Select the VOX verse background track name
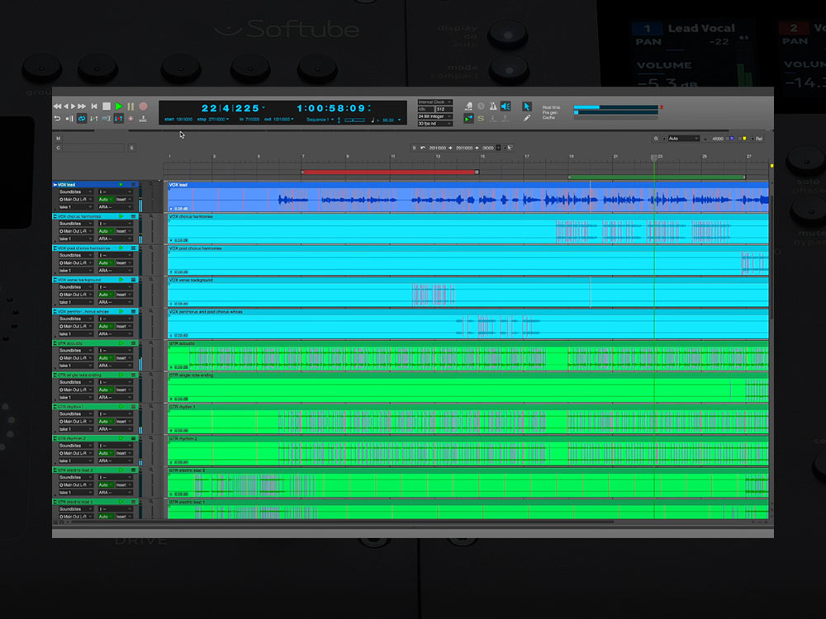Screen dimensions: 826x619 [78, 280]
